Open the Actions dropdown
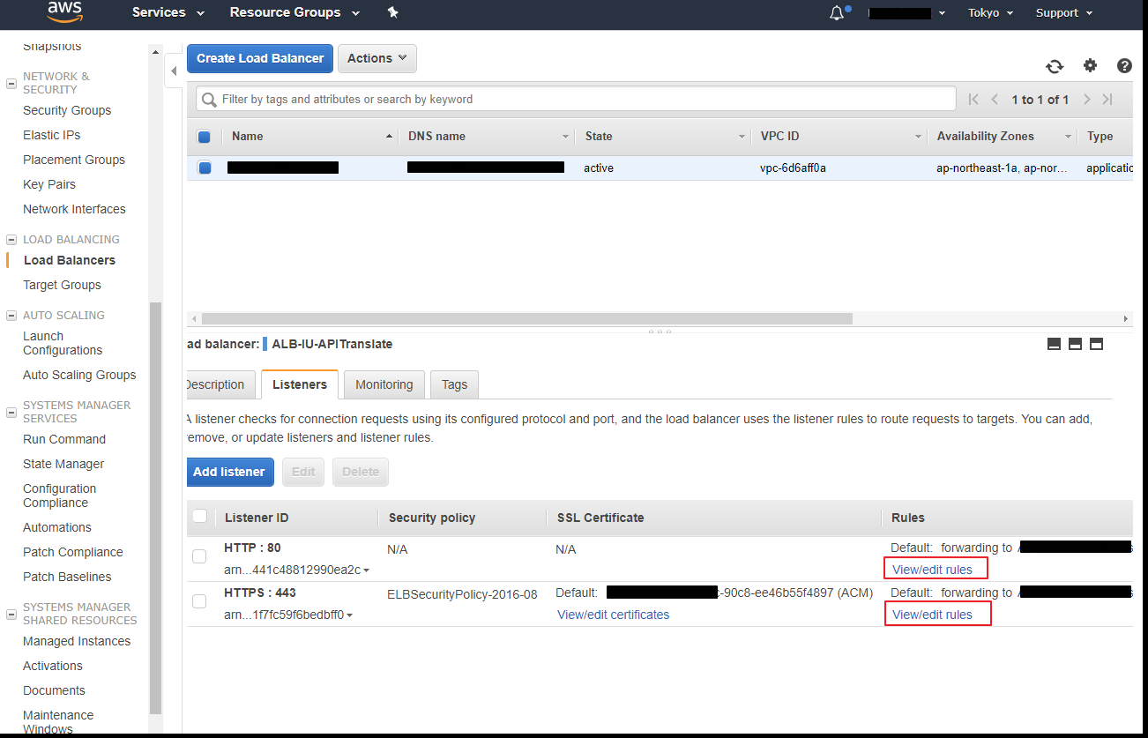The height and width of the screenshot is (738, 1148). (x=376, y=58)
